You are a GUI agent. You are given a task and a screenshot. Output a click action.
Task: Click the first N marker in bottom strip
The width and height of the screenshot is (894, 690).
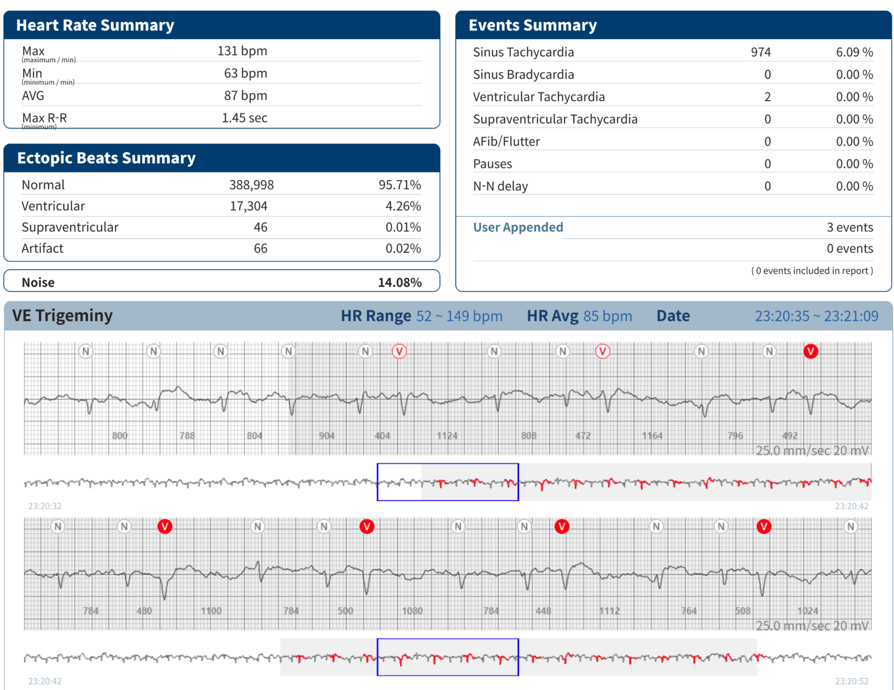click(58, 527)
